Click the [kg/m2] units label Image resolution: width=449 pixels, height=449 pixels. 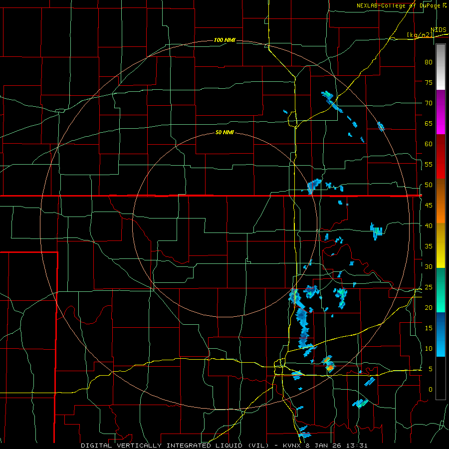click(420, 35)
